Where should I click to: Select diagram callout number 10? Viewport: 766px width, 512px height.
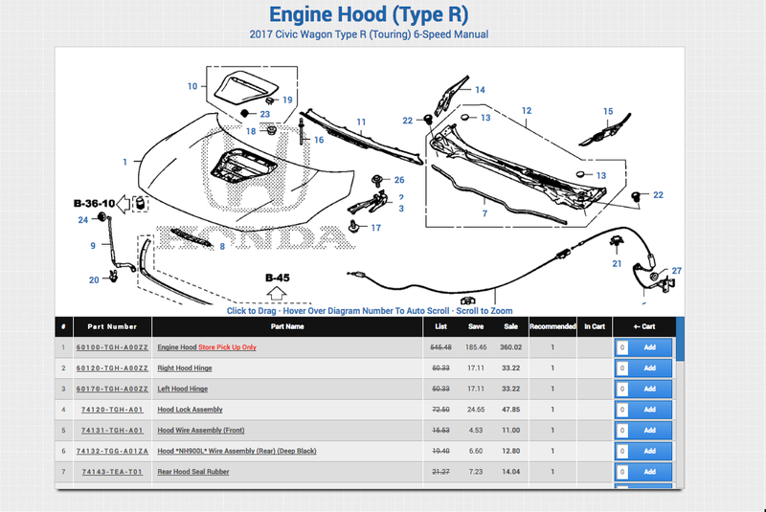pyautogui.click(x=192, y=86)
